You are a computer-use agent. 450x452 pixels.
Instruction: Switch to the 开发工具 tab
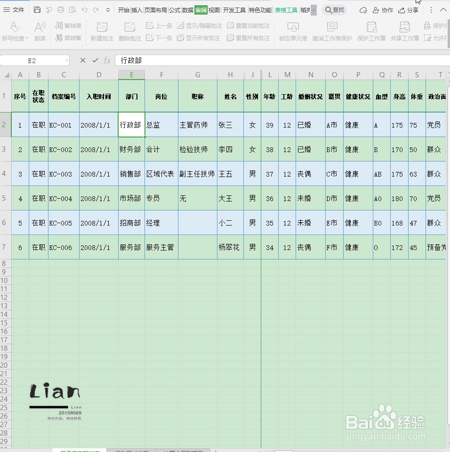pos(234,10)
